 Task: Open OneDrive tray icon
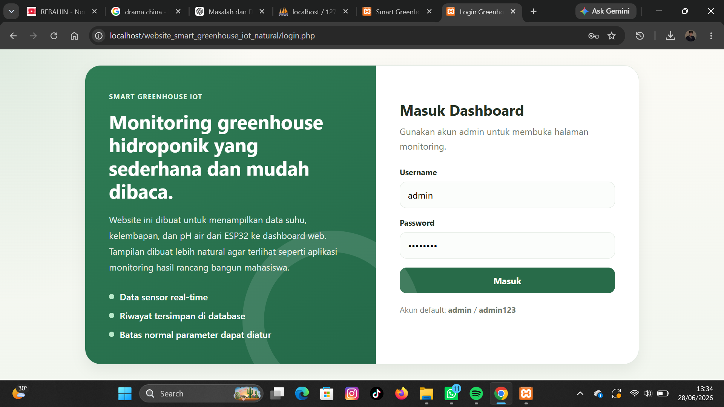tap(598, 394)
